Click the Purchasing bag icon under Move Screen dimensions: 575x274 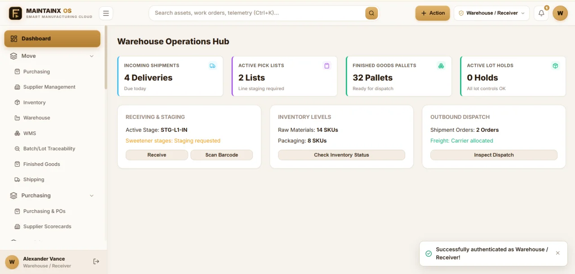pyautogui.click(x=17, y=72)
